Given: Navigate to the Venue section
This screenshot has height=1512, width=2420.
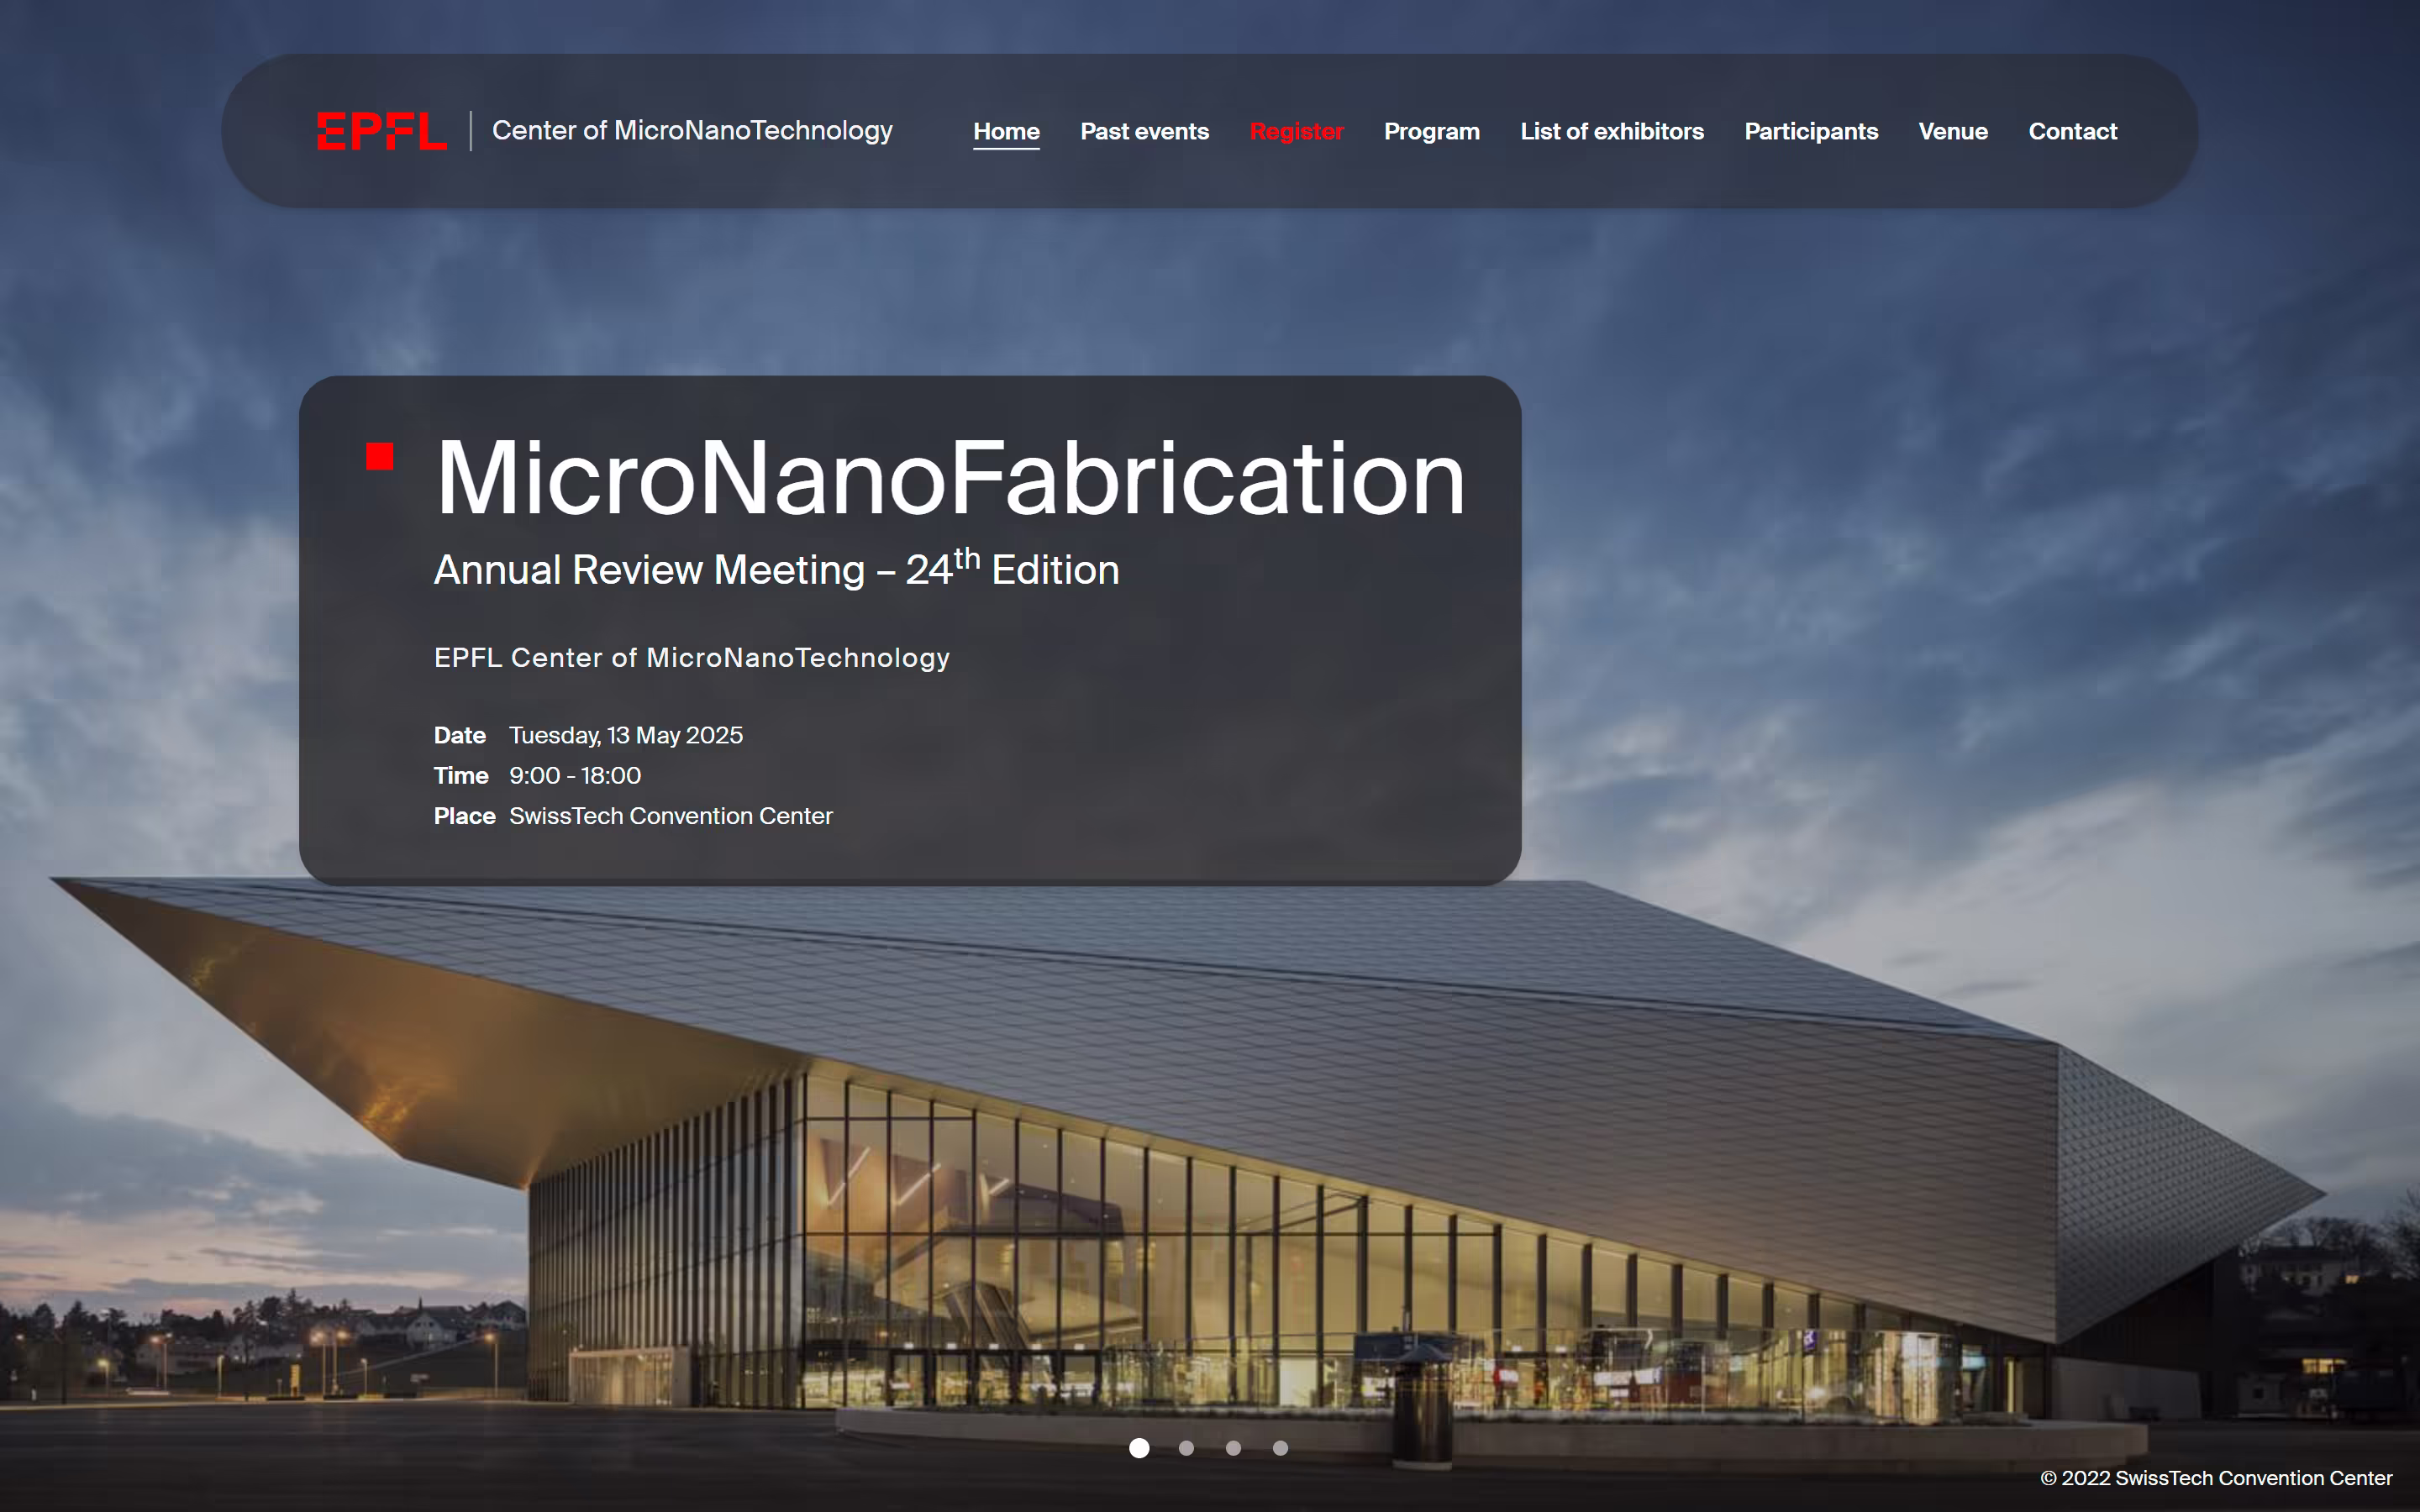Looking at the screenshot, I should click(x=1953, y=131).
